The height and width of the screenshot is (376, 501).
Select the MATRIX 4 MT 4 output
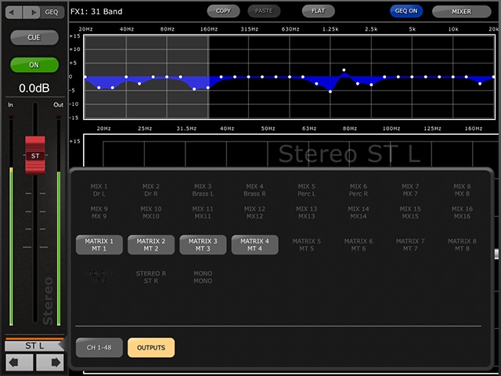coord(254,244)
